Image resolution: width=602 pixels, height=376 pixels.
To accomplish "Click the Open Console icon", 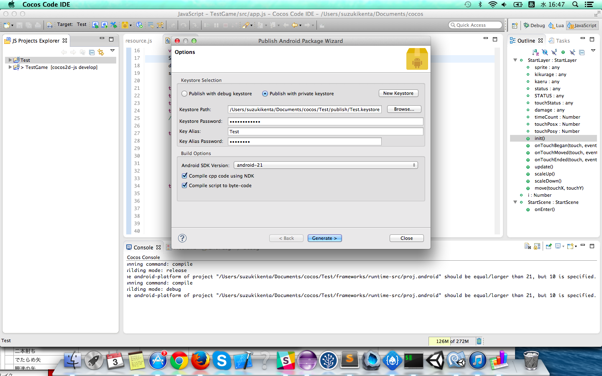I will pyautogui.click(x=570, y=246).
